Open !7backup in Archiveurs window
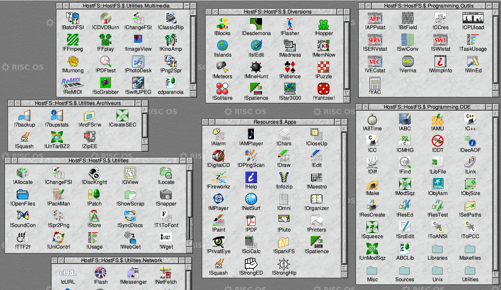The height and width of the screenshot is (290, 501). pos(24,116)
